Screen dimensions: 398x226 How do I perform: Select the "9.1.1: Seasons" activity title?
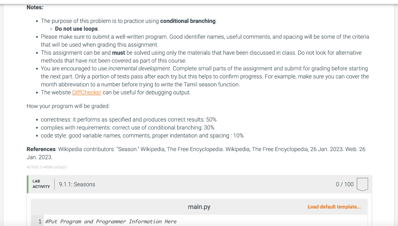pos(77,184)
